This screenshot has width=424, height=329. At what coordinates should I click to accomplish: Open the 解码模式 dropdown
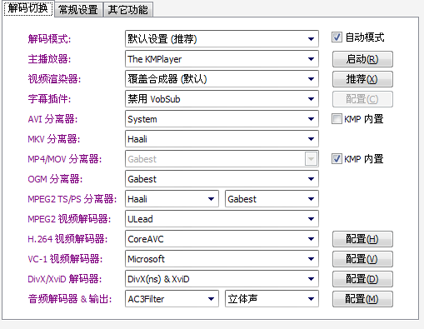(222, 39)
